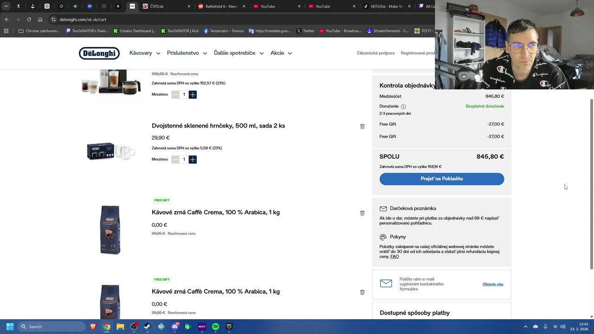Open the glass mugs product thumbnail
This screenshot has width=594, height=334.
tap(110, 151)
